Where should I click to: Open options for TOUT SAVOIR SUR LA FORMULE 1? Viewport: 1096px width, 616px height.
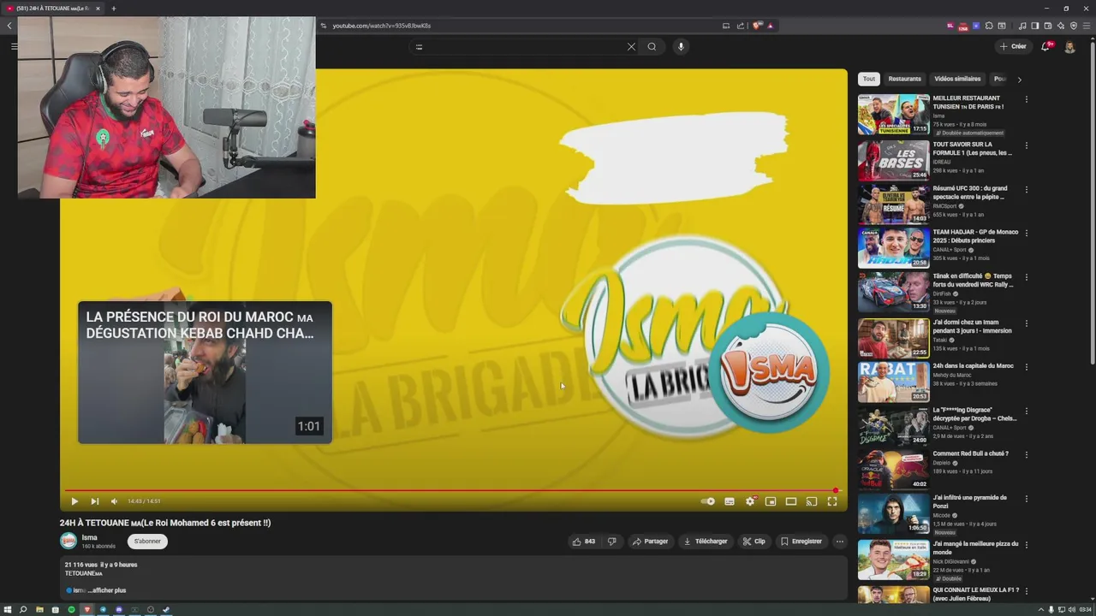[x=1026, y=145]
